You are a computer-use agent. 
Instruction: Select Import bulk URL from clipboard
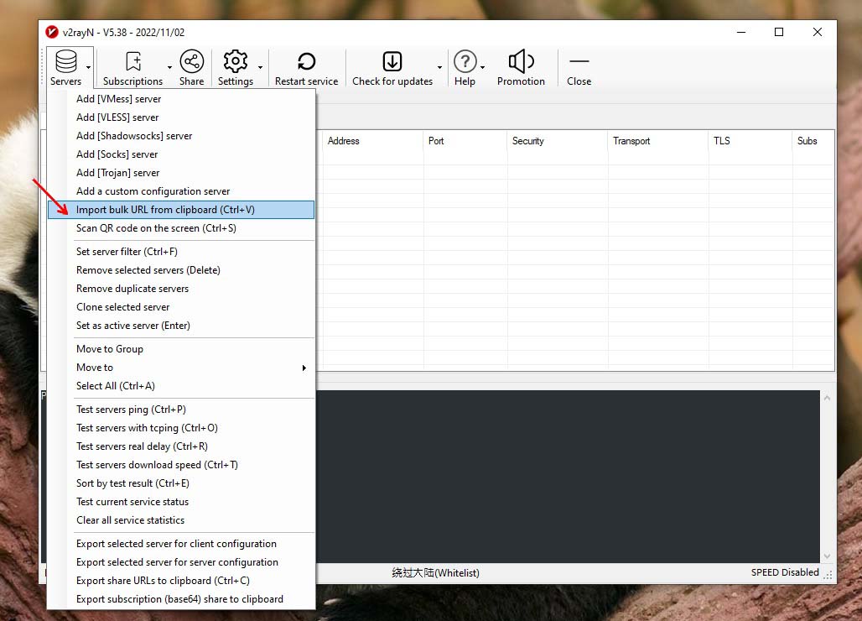click(x=165, y=210)
